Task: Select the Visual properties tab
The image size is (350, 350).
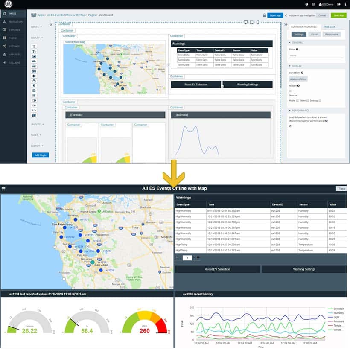Action: pos(314,35)
